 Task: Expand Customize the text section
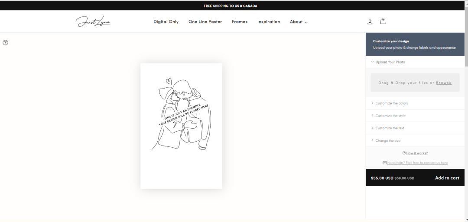point(415,128)
